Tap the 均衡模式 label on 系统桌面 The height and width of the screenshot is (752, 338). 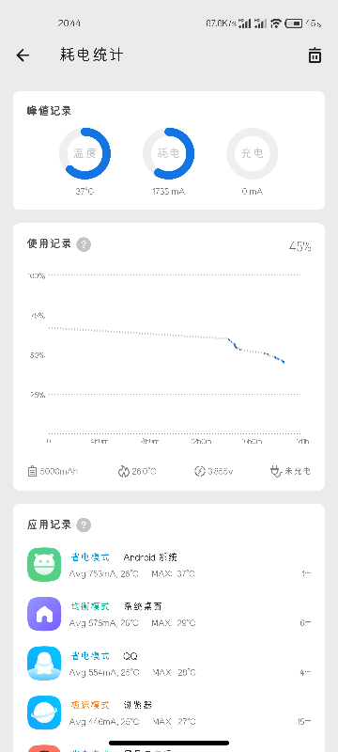[90, 606]
